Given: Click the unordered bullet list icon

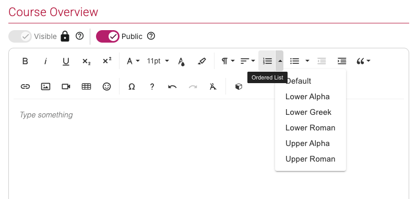Looking at the screenshot, I should pyautogui.click(x=294, y=61).
